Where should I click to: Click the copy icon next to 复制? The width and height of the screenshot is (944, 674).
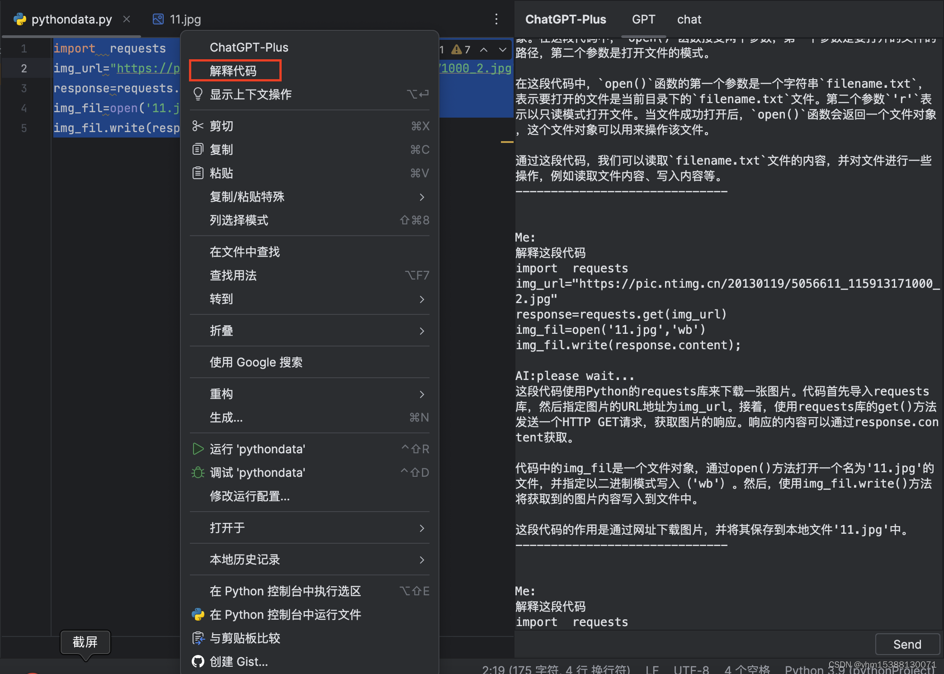pos(198,149)
